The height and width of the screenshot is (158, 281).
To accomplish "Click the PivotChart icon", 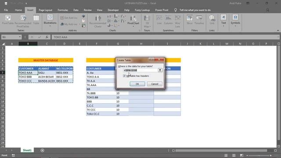I will 133,21.
